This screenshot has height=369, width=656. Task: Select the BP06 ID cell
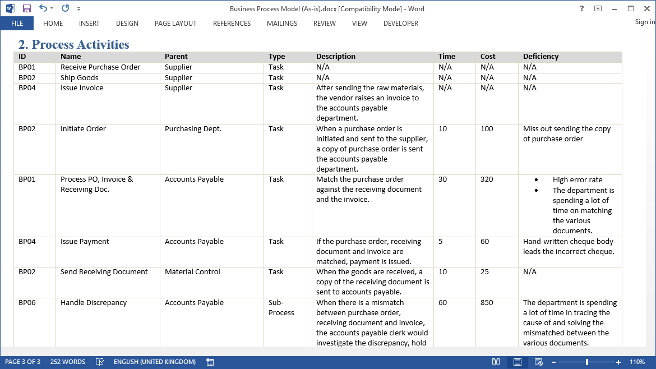[27, 302]
